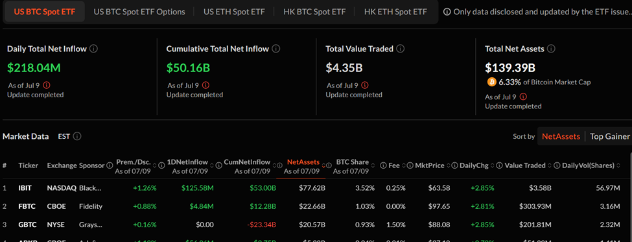
Task: Click info icon beside Total Net Assets
Action: click(x=552, y=49)
